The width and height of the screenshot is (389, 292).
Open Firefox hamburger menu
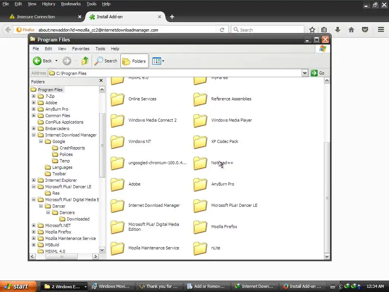[381, 30]
